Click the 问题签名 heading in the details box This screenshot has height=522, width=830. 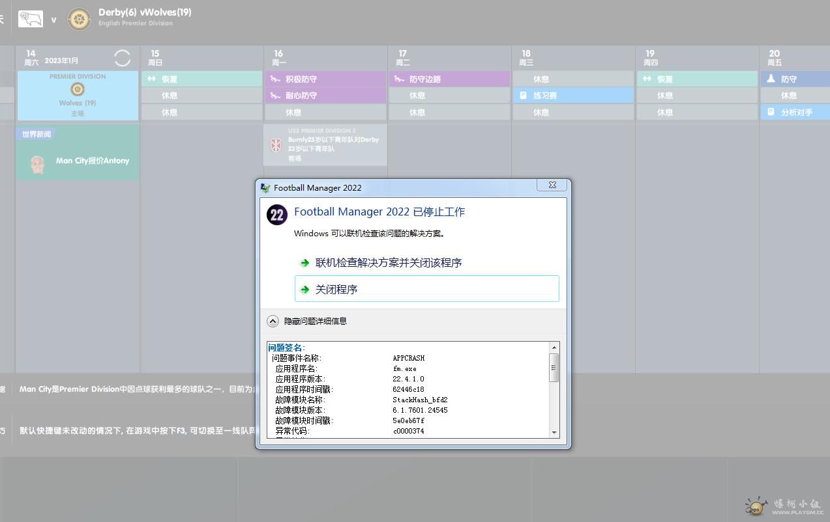point(286,348)
